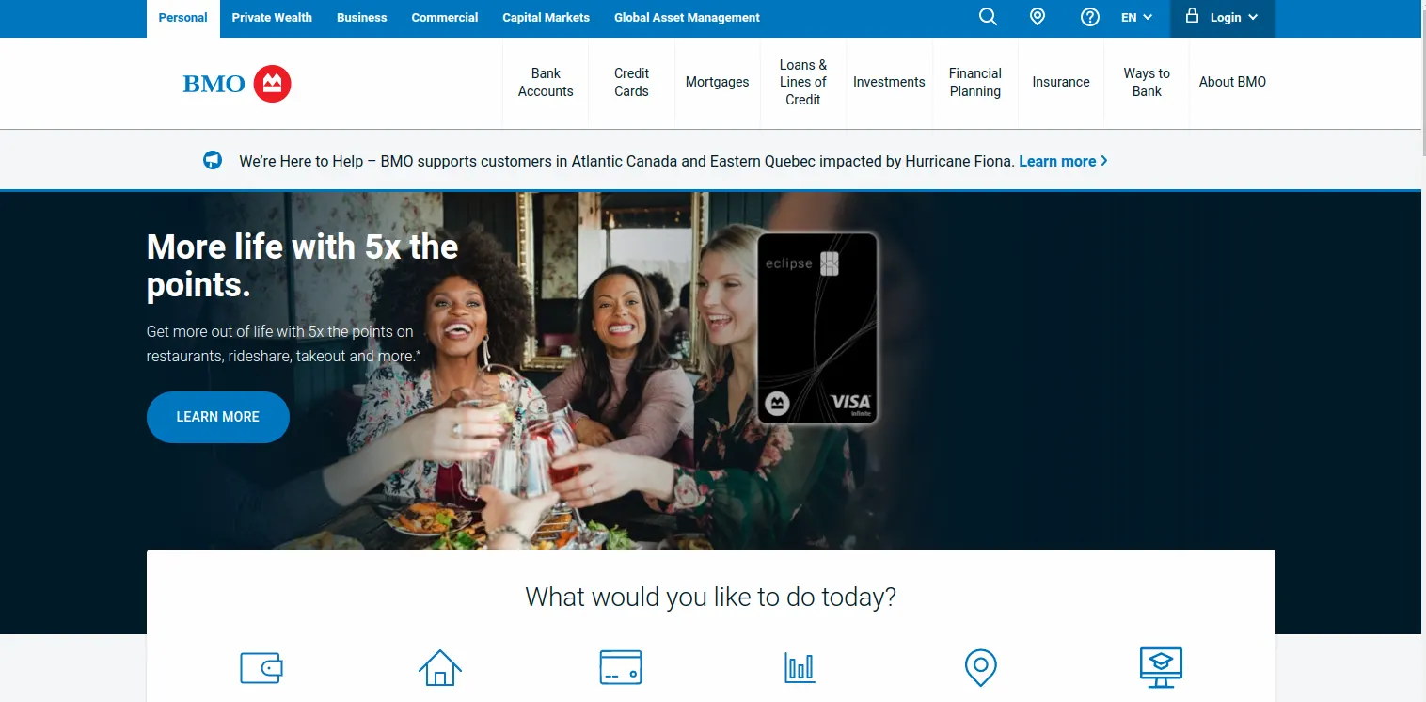The image size is (1426, 702).
Task: Open the Commercial tab
Action: tap(445, 18)
